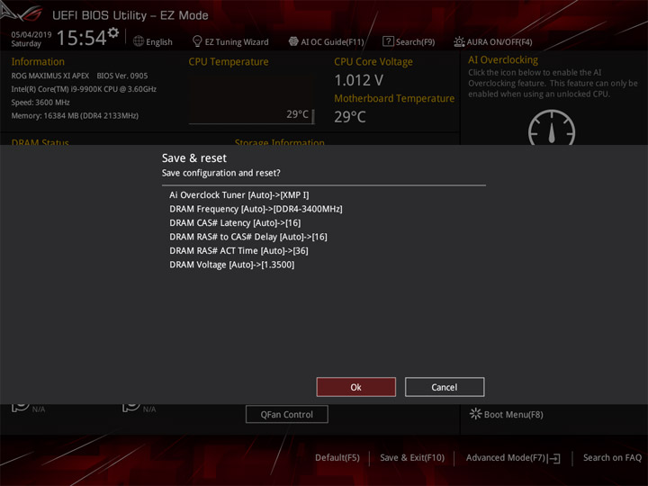Image resolution: width=648 pixels, height=486 pixels.
Task: Click 'BIOS Ver. 0905' text
Action: click(121, 76)
